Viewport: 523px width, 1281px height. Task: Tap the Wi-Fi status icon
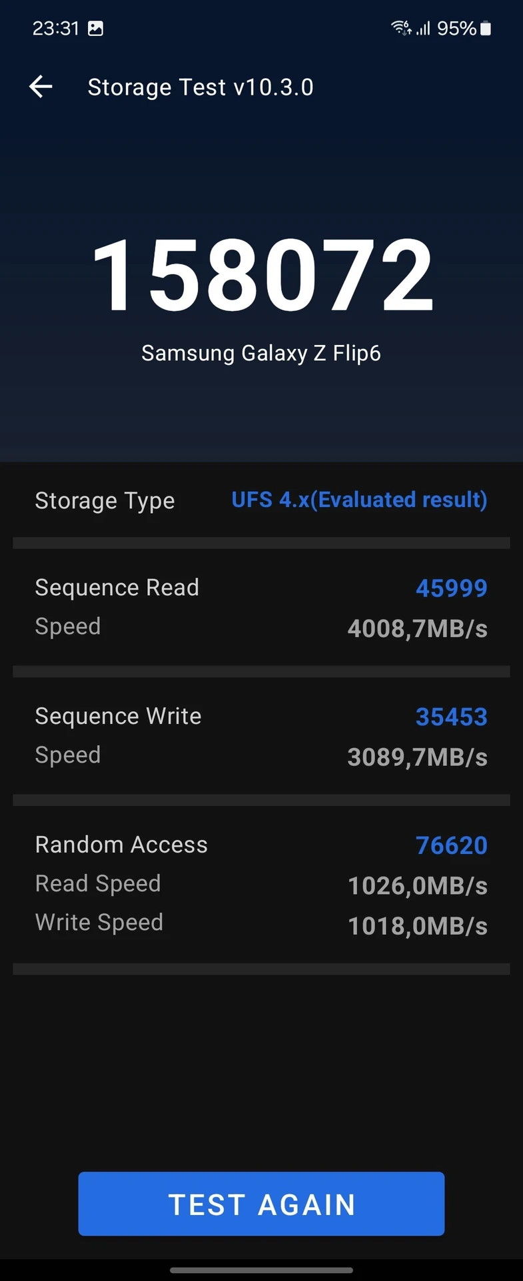coord(401,28)
